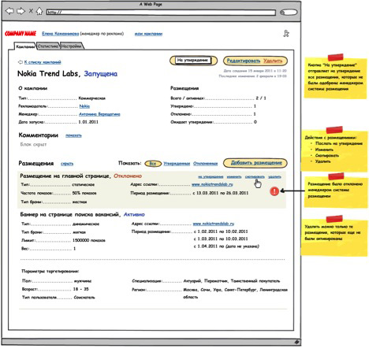Click the browser window resize grip

[x=297, y=342]
